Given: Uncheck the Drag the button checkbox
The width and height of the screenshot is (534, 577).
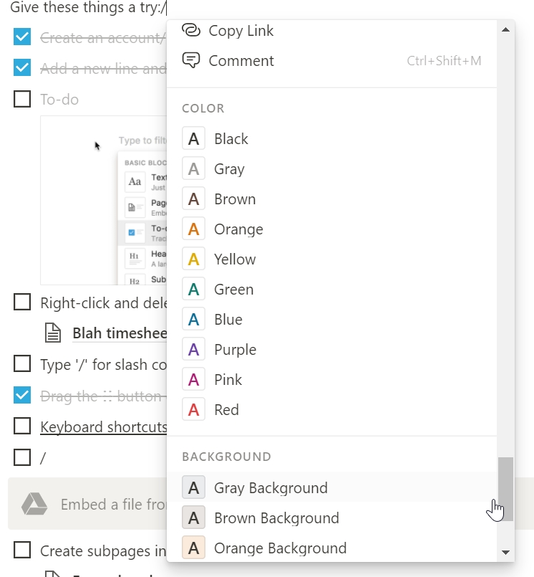Looking at the screenshot, I should click(22, 395).
